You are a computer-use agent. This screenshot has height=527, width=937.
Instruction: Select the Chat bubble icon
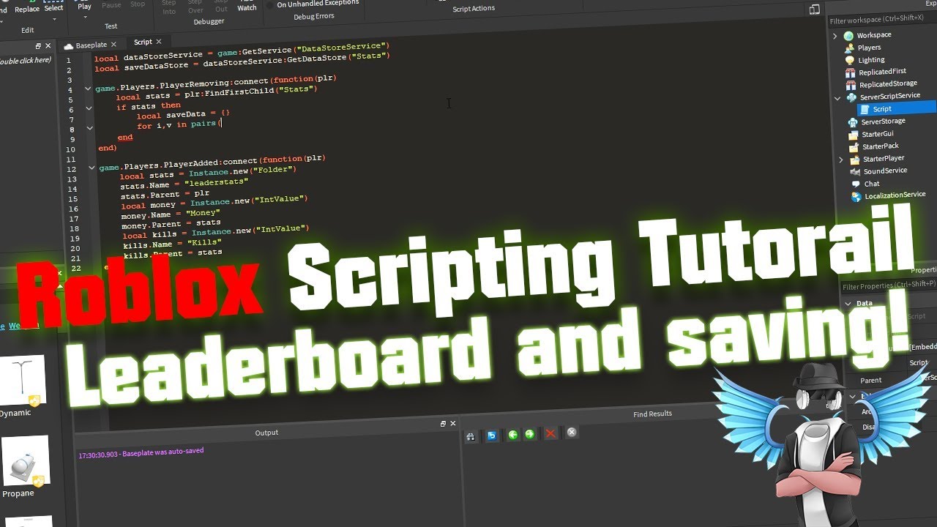[x=855, y=184]
